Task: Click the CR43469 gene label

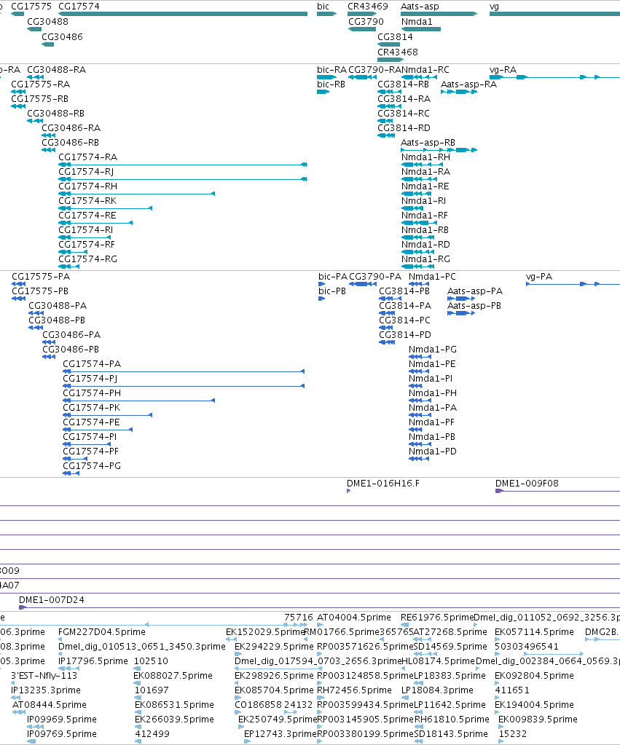Action: click(x=368, y=7)
